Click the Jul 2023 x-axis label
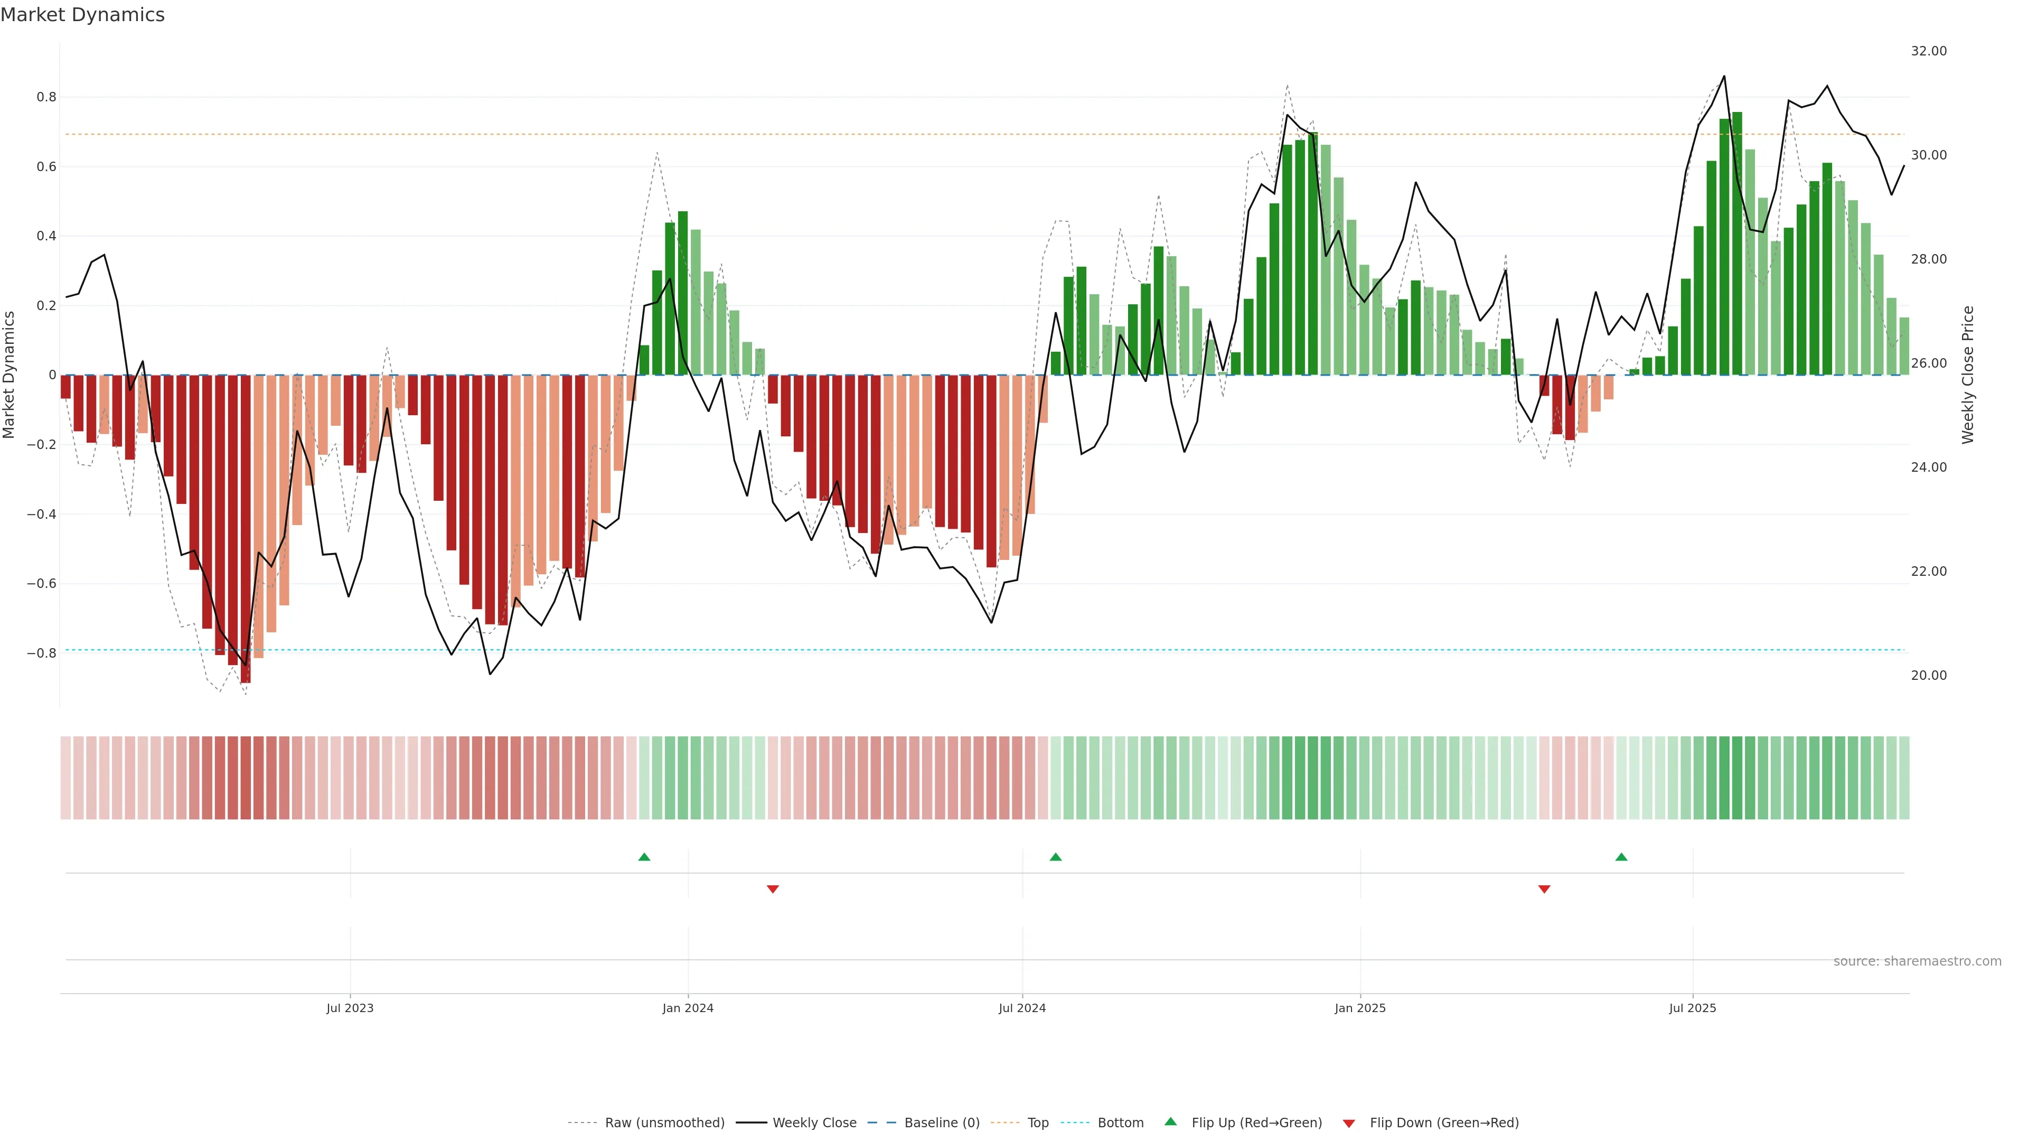Viewport: 2028px width, 1141px height. tap(350, 1008)
